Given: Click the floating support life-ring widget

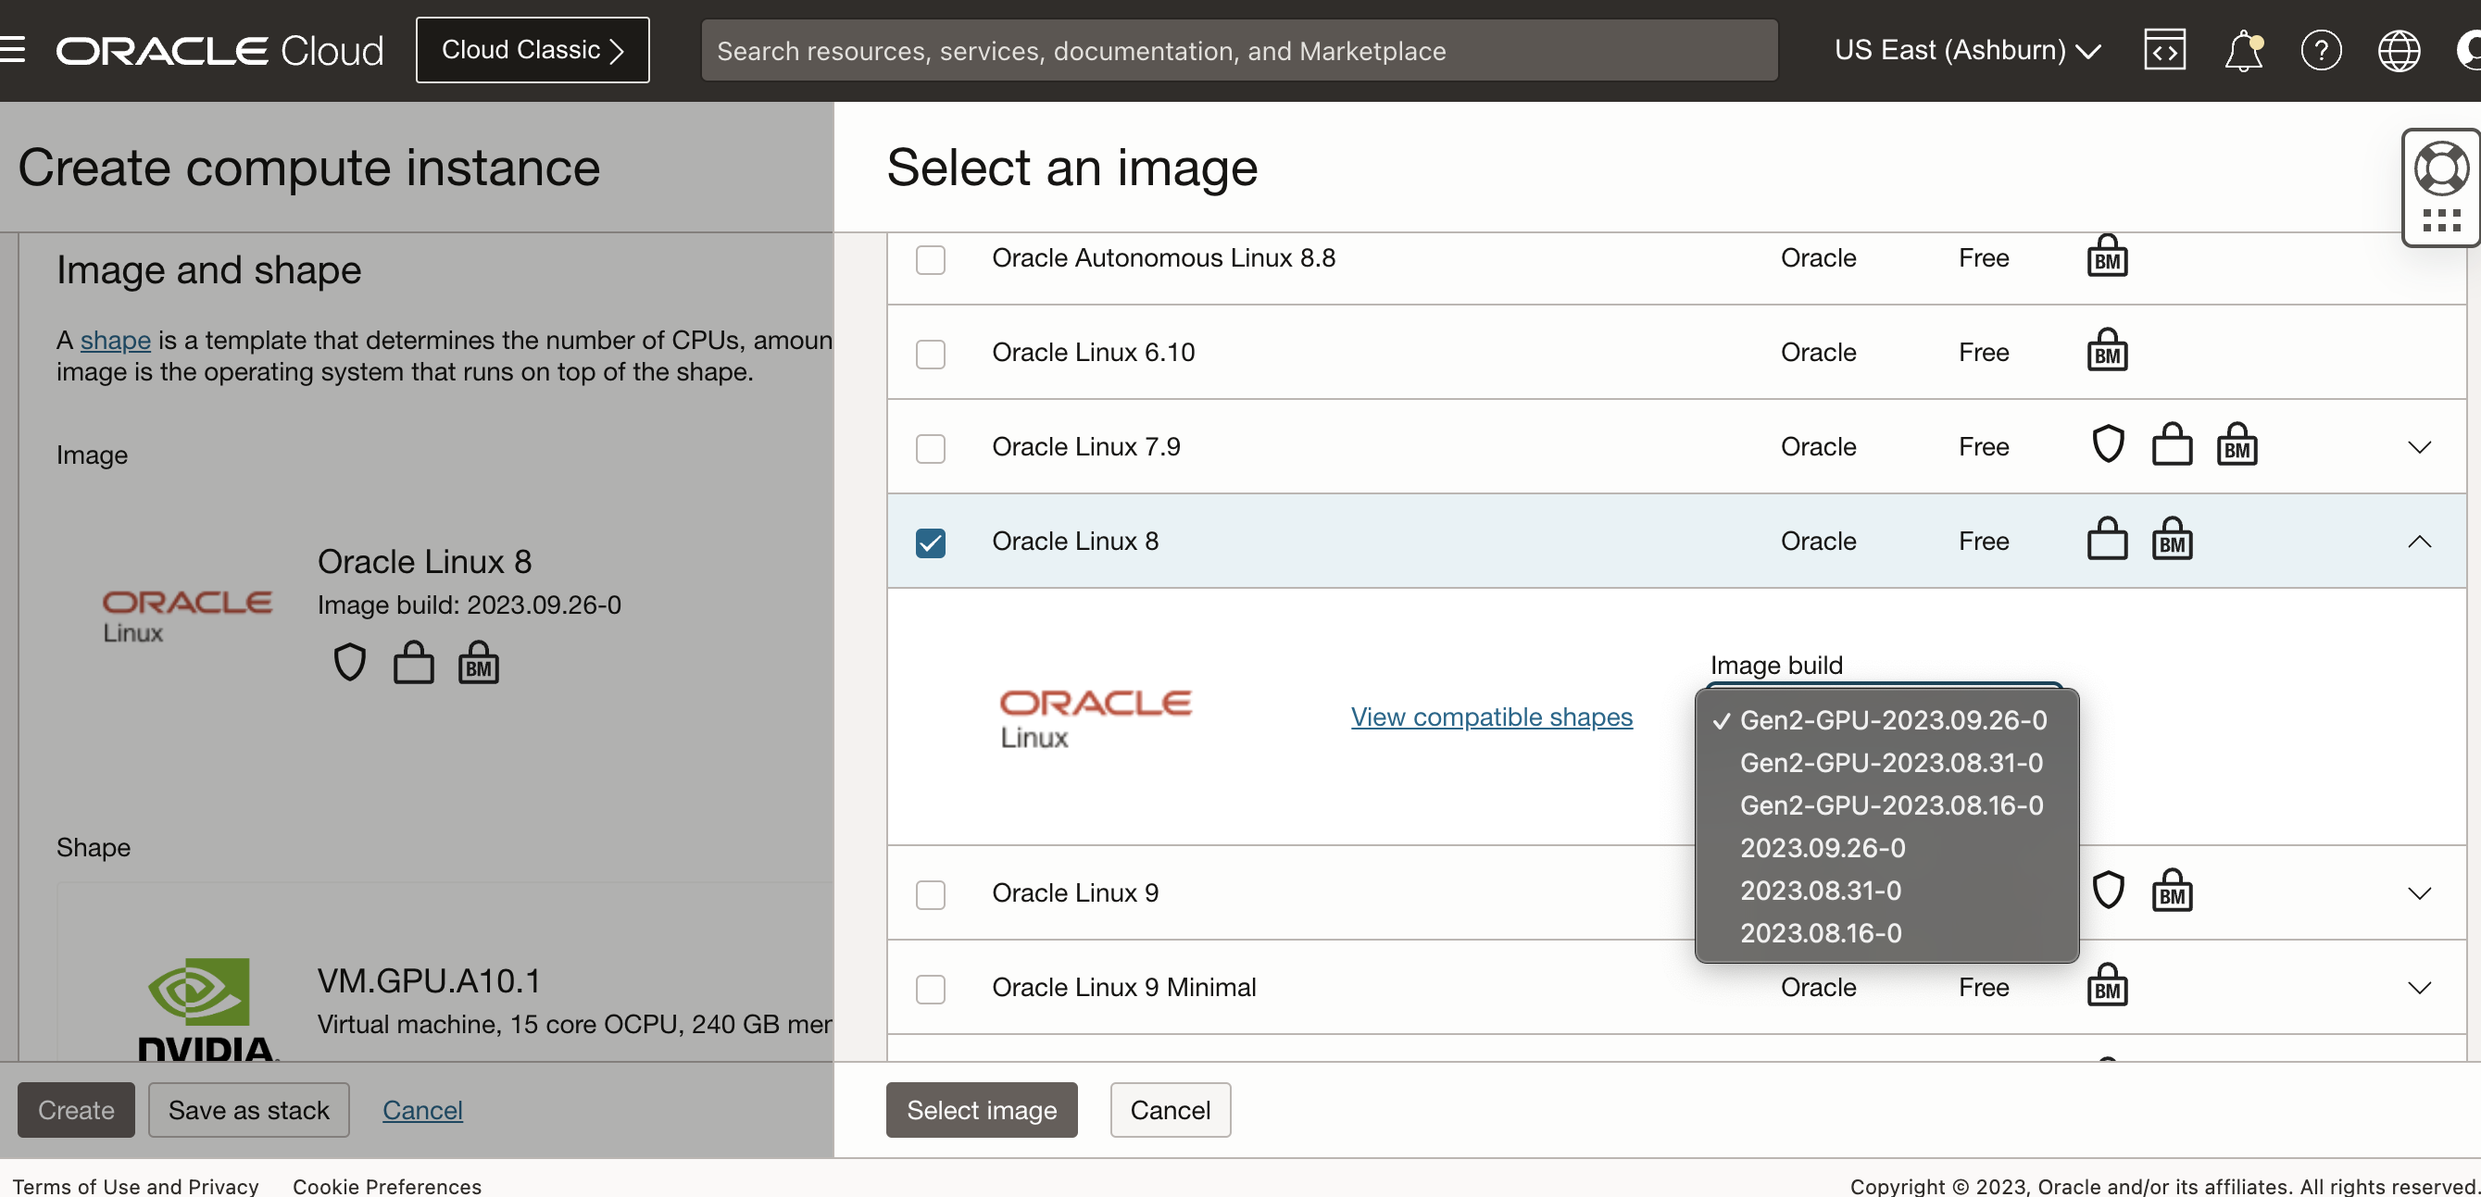Looking at the screenshot, I should [2439, 168].
